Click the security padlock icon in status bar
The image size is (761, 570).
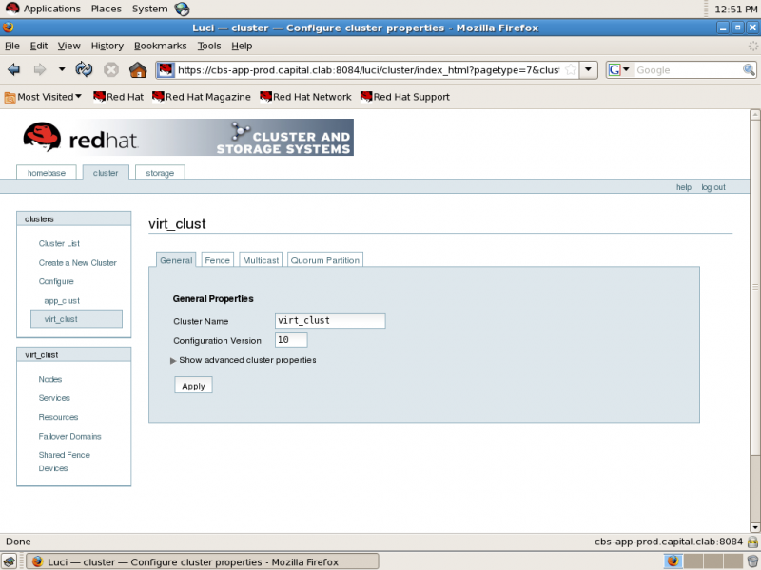[752, 541]
